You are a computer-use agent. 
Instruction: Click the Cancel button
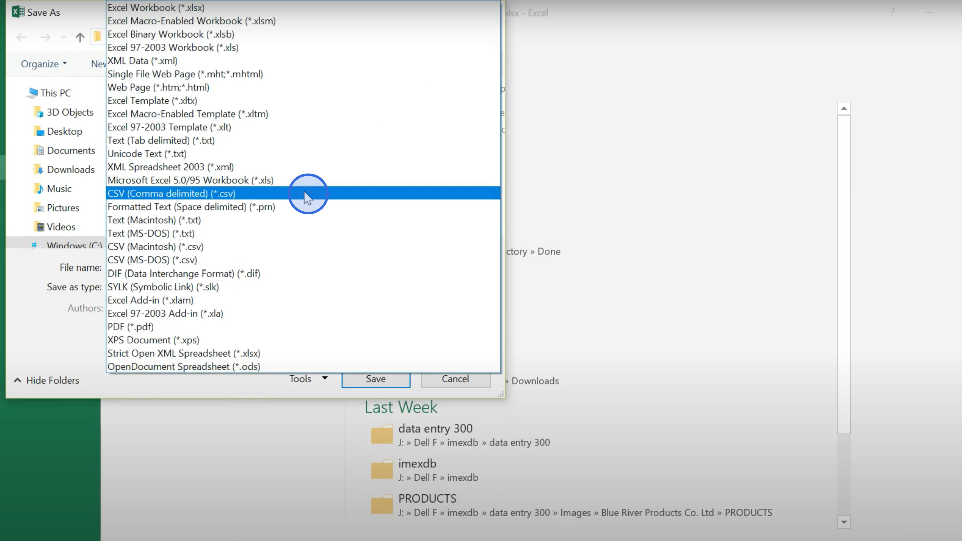coord(455,379)
